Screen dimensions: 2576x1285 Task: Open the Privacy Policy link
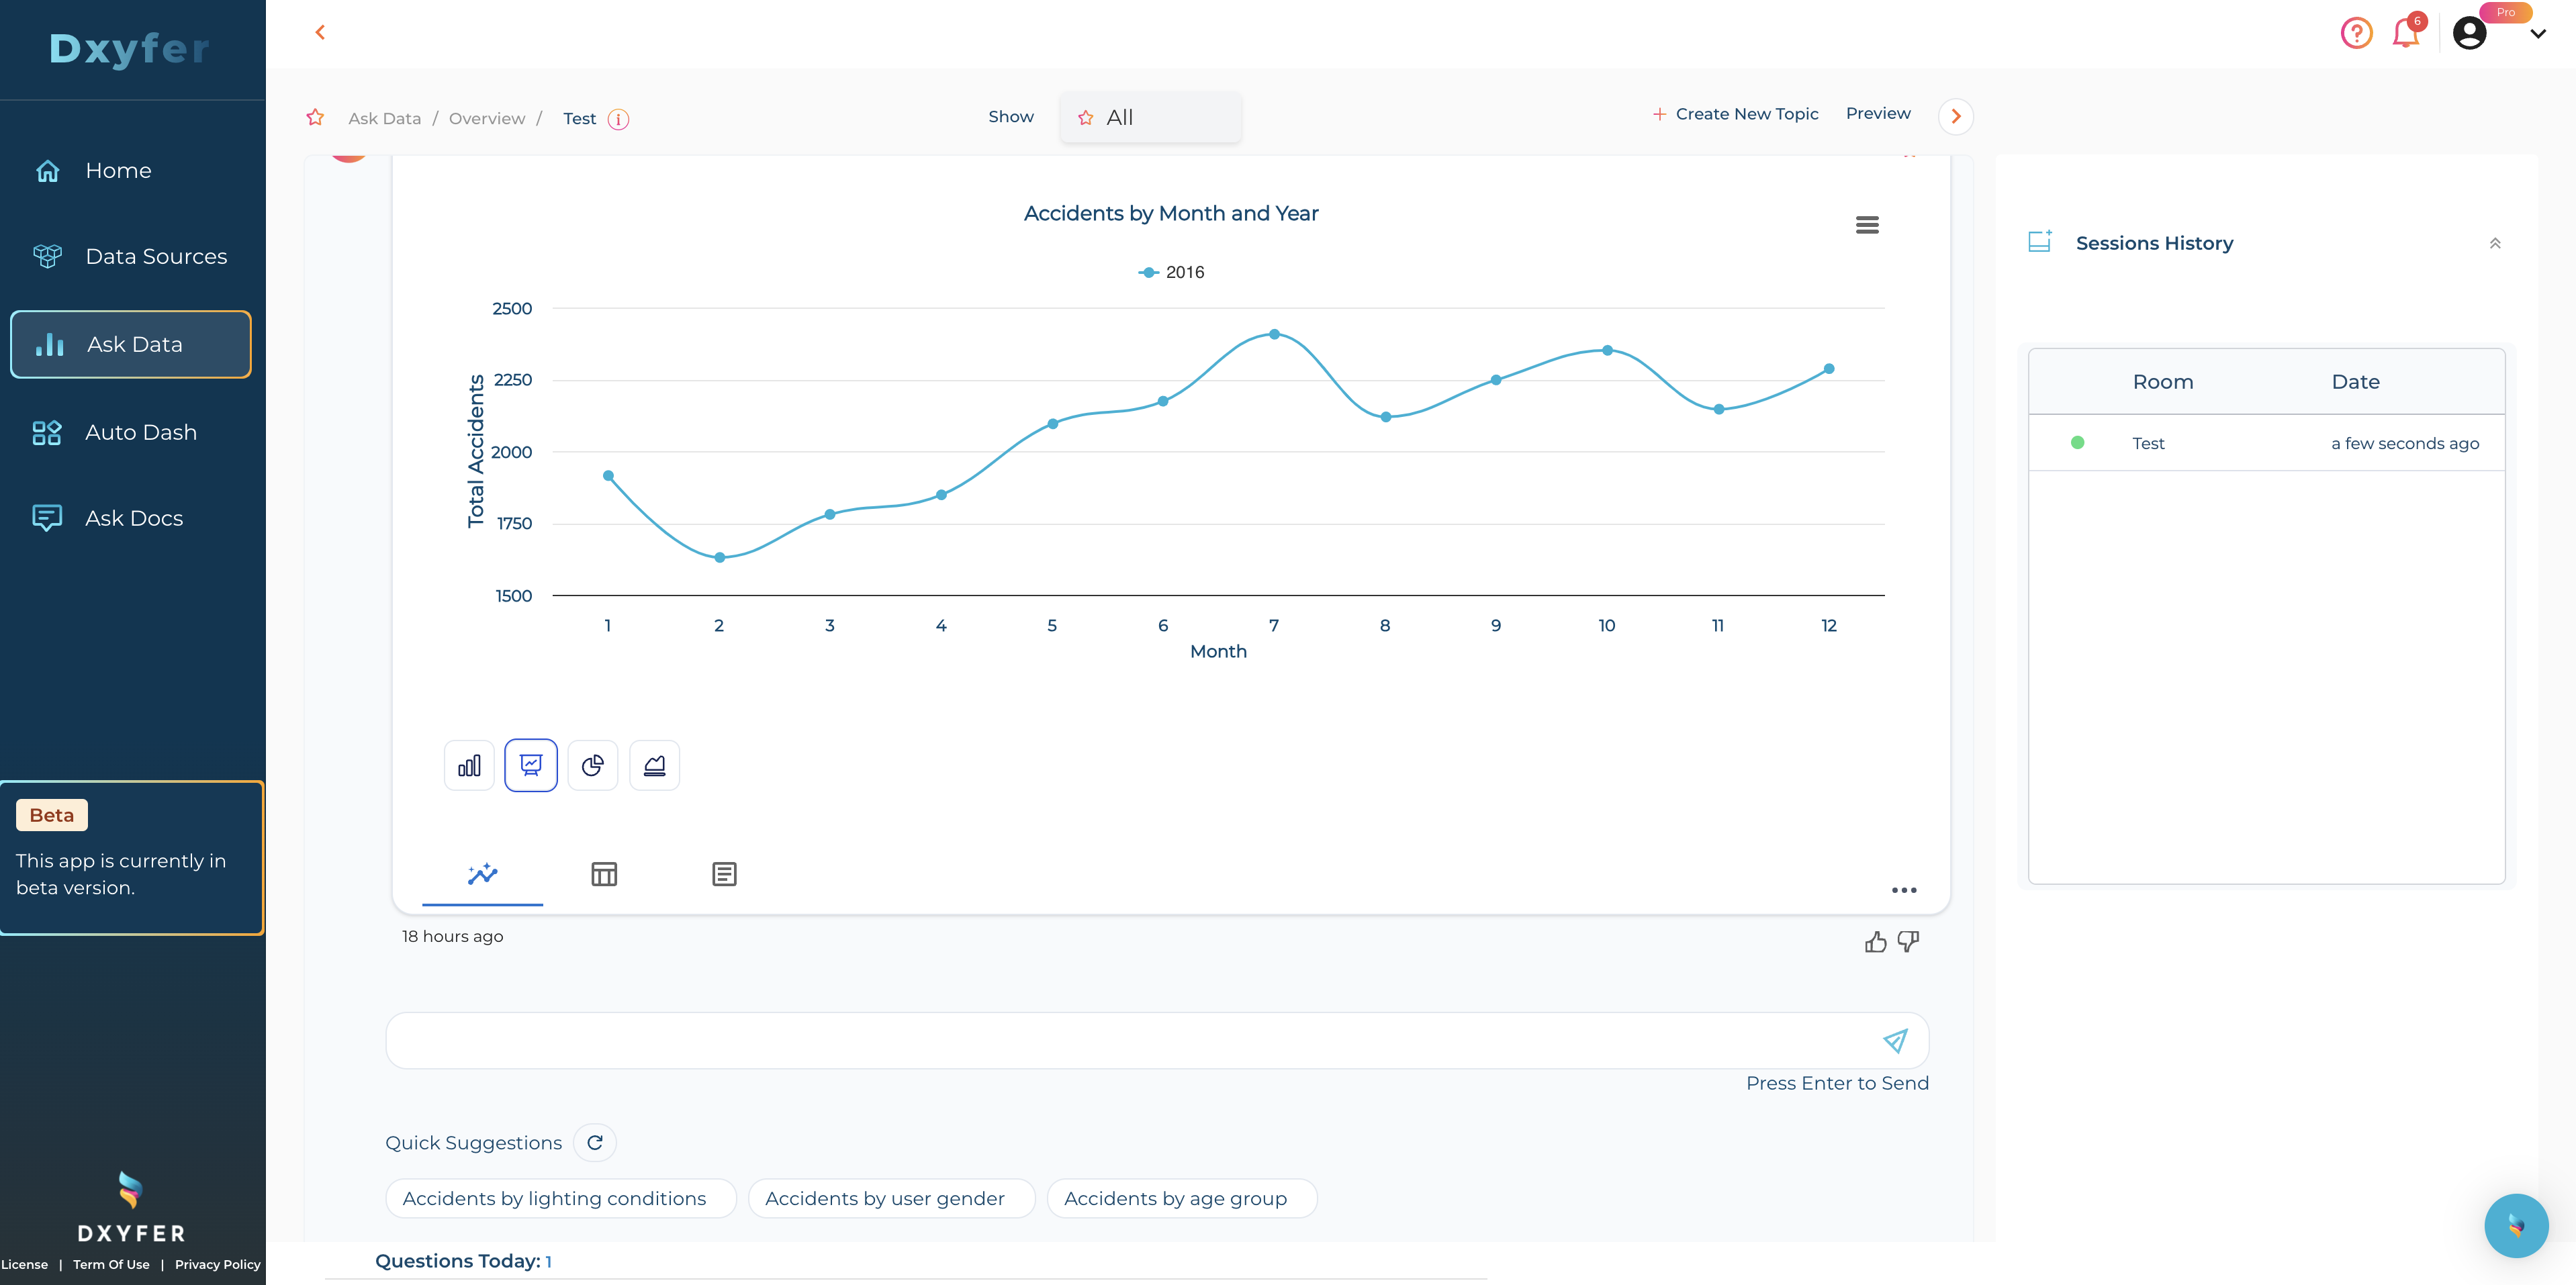click(216, 1264)
